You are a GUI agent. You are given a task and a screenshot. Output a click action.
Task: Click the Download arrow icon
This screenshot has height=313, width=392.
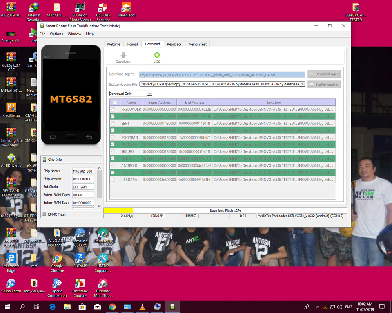pyautogui.click(x=123, y=55)
